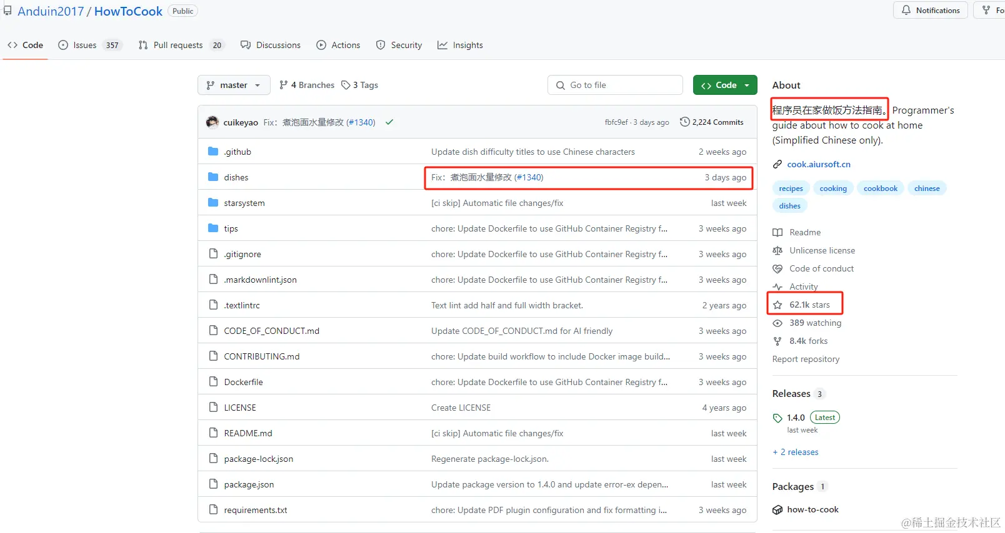
Task: Click the green commit status check icon
Action: 389,122
